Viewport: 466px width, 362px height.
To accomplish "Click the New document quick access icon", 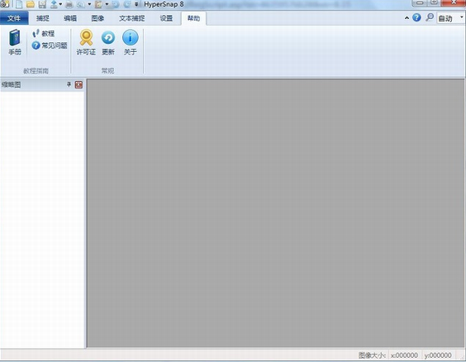I will point(19,4).
